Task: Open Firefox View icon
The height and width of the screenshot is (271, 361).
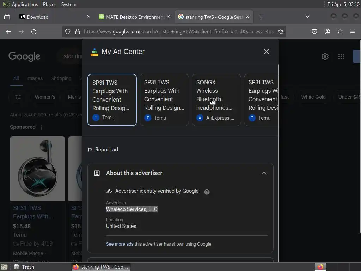Action: (7, 17)
